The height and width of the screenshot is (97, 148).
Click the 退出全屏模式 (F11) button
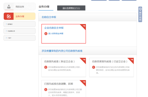[x=71, y=8]
